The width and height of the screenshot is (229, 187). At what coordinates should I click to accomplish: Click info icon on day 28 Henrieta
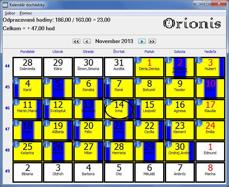[107, 144]
